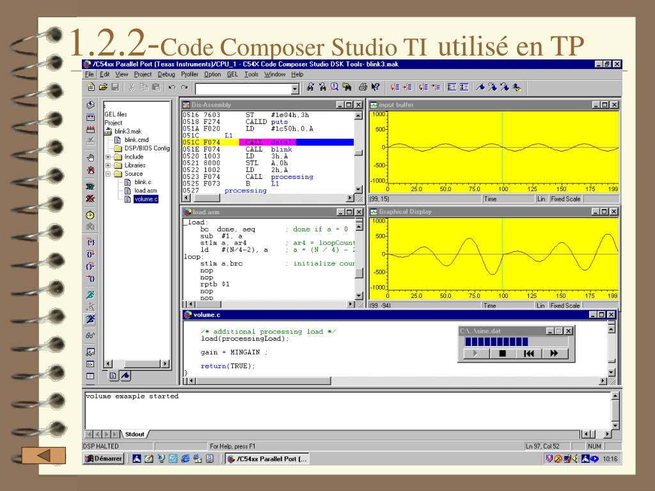
Task: Open the Tools menu
Action: point(251,74)
